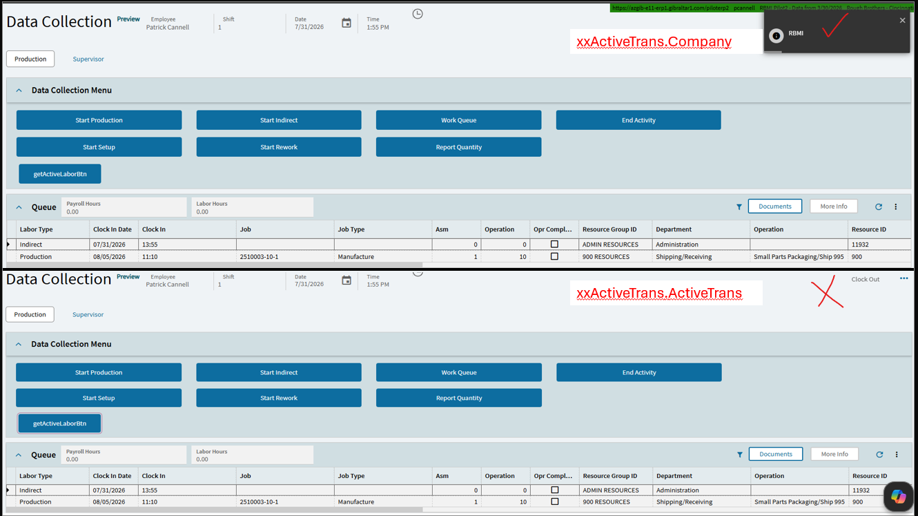Viewport: 918px width, 516px height.
Task: Open the calendar picker in the Company screen
Action: (346, 23)
